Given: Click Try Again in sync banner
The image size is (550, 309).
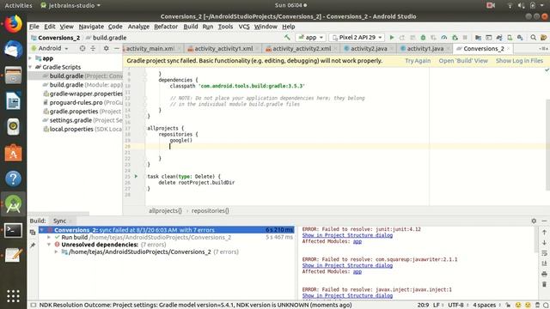Looking at the screenshot, I should coord(418,61).
